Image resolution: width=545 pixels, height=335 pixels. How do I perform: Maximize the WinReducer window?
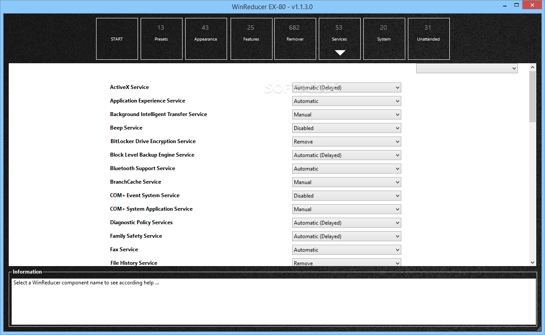point(517,5)
